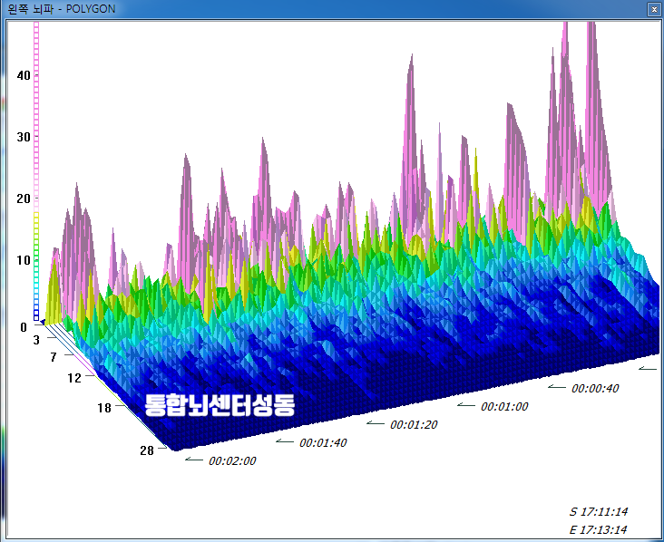The width and height of the screenshot is (664, 542).
Task: Click the 00:01:20 time axis marker
Action: click(414, 424)
